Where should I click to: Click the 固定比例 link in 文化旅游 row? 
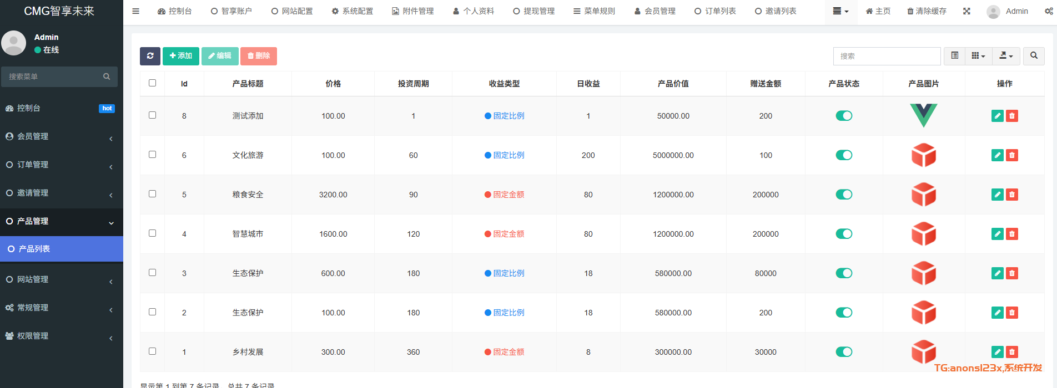(x=509, y=155)
